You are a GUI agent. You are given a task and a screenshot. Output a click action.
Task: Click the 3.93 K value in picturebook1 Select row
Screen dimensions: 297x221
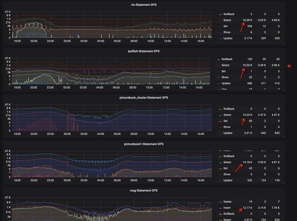pyautogui.click(x=262, y=162)
